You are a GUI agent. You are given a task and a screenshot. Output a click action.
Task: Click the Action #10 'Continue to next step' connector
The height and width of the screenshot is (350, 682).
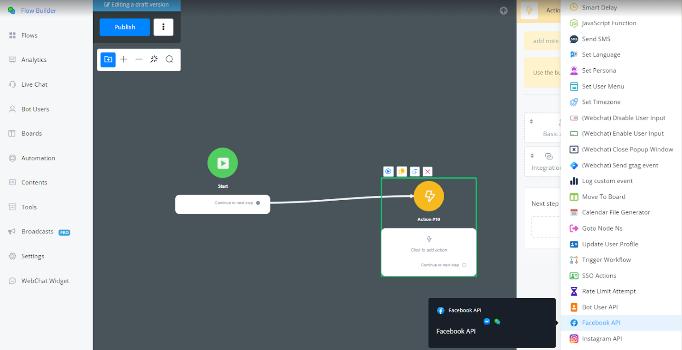[x=464, y=265]
